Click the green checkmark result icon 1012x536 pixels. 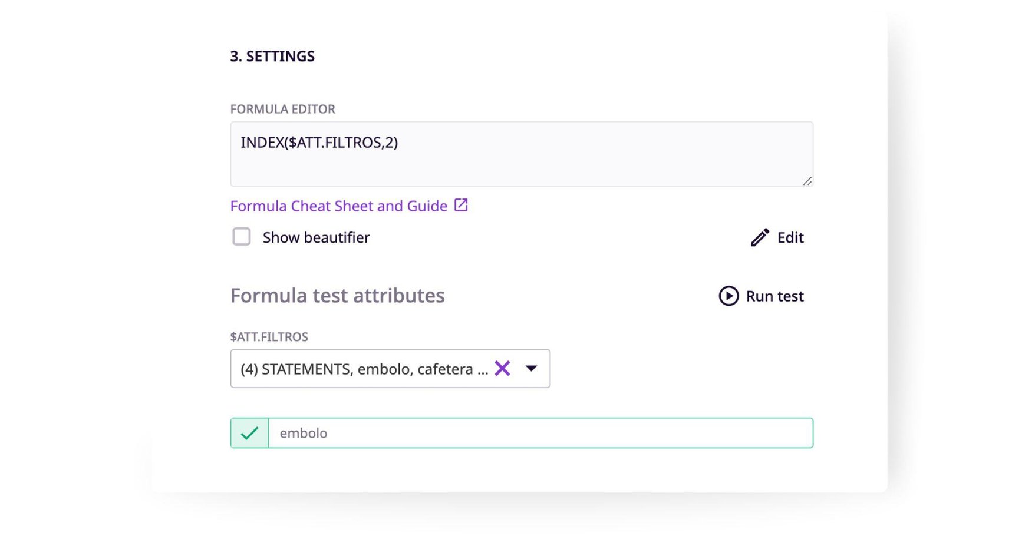pyautogui.click(x=250, y=433)
